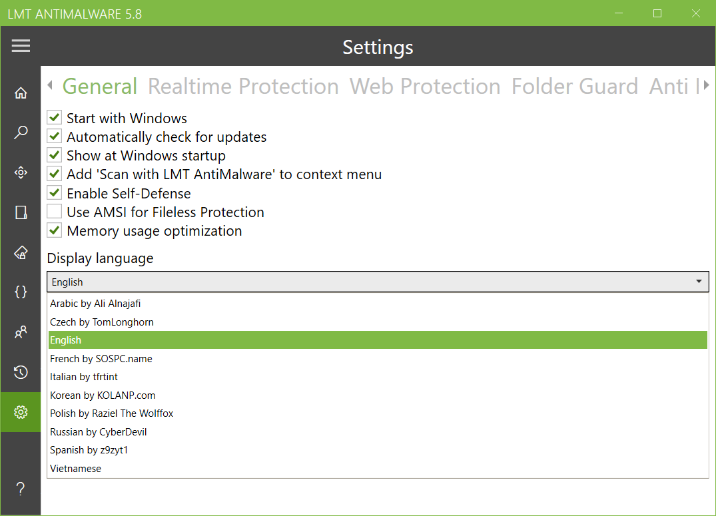Image resolution: width=716 pixels, height=516 pixels.
Task: Open the users sidebar icon
Action: [21, 332]
